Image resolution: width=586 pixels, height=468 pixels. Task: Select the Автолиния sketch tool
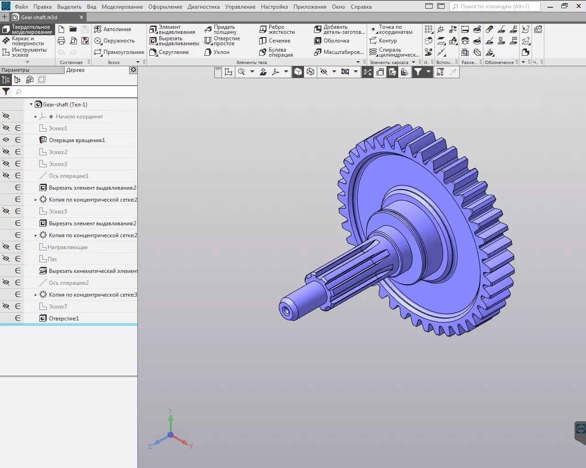113,29
